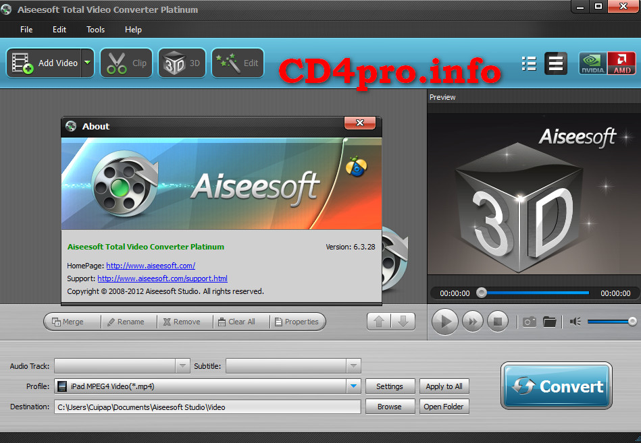Click the 3D cube preview image
This screenshot has width=641, height=443.
tap(518, 206)
